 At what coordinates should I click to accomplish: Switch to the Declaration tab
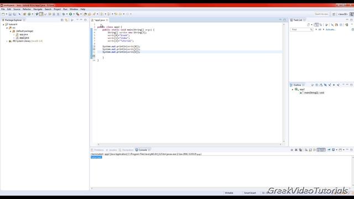pyautogui.click(x=126, y=150)
